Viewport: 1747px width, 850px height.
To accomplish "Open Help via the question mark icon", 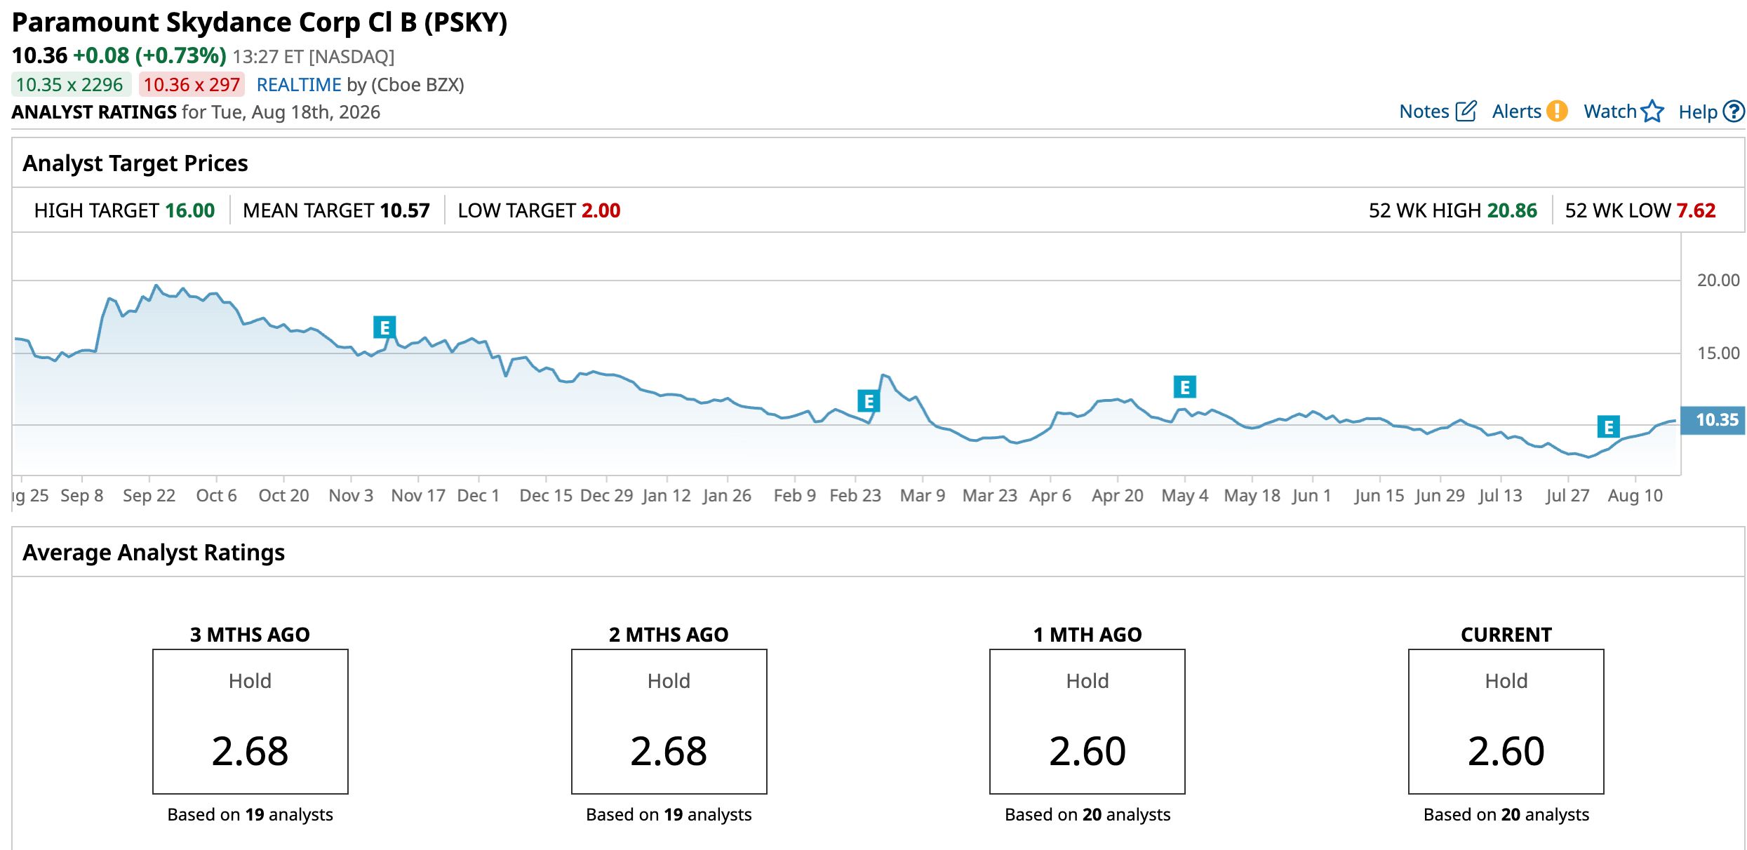I will pos(1734,112).
